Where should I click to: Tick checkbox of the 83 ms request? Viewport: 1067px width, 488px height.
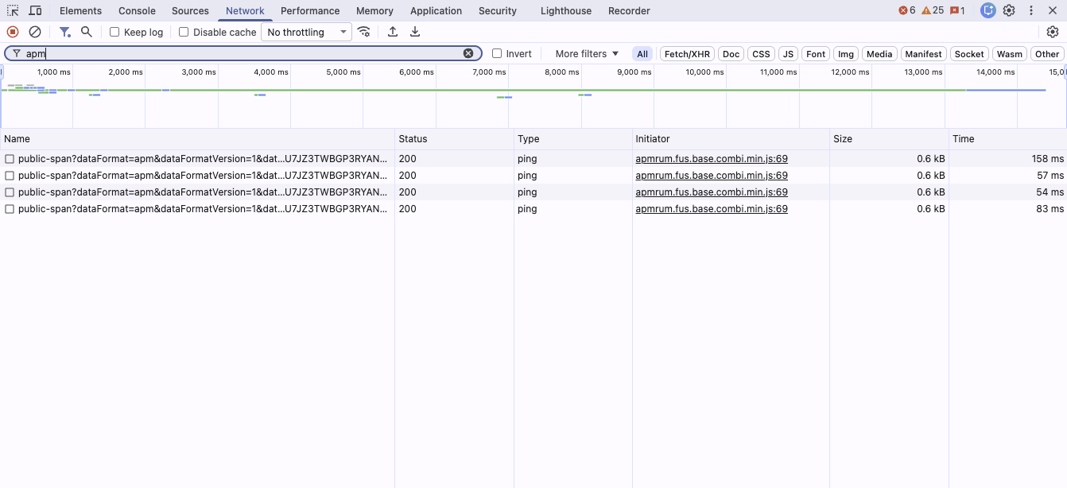coord(10,209)
